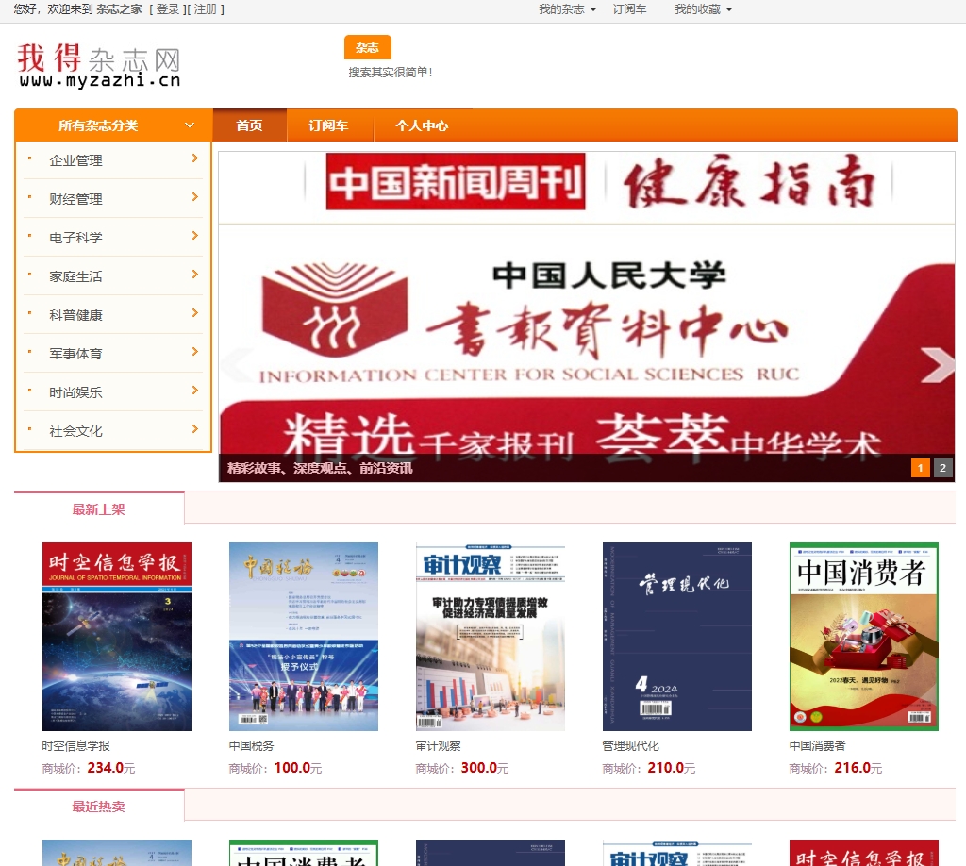The height and width of the screenshot is (866, 966).
Task: Switch to carousel slide 2
Action: [942, 468]
